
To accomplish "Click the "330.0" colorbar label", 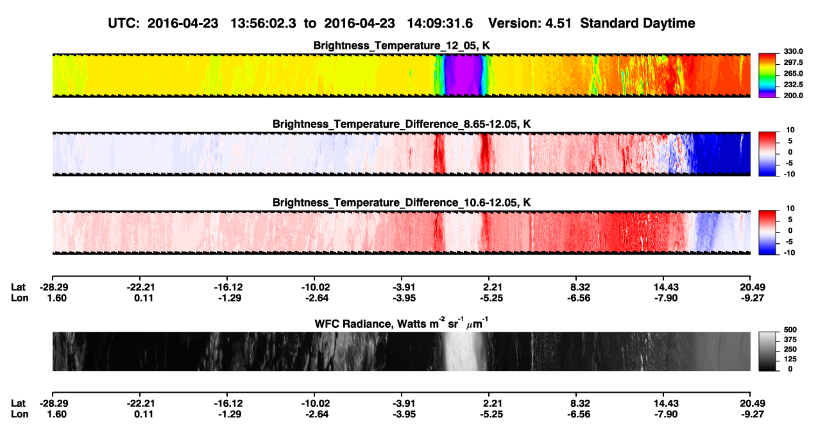I will (x=792, y=52).
